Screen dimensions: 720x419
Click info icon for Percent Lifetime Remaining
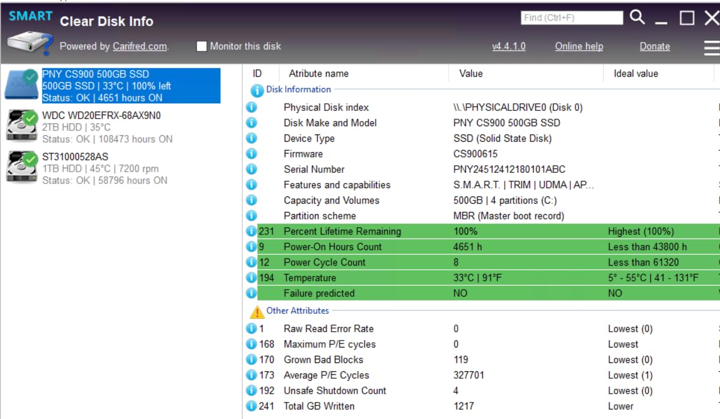pos(251,231)
